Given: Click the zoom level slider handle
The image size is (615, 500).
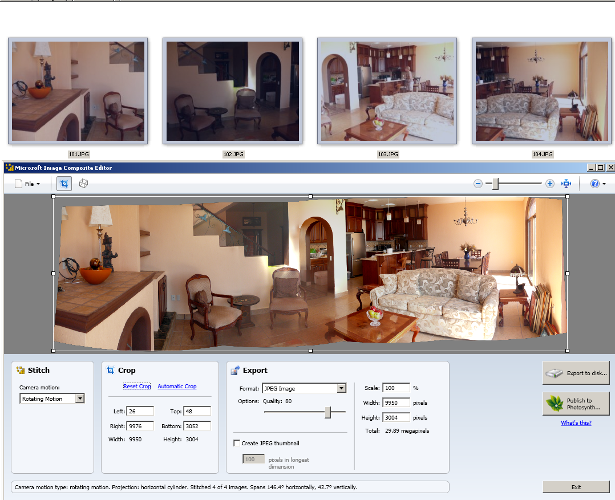Looking at the screenshot, I should [496, 184].
